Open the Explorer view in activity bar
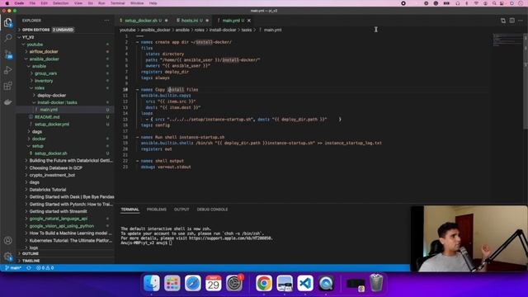 (8, 22)
